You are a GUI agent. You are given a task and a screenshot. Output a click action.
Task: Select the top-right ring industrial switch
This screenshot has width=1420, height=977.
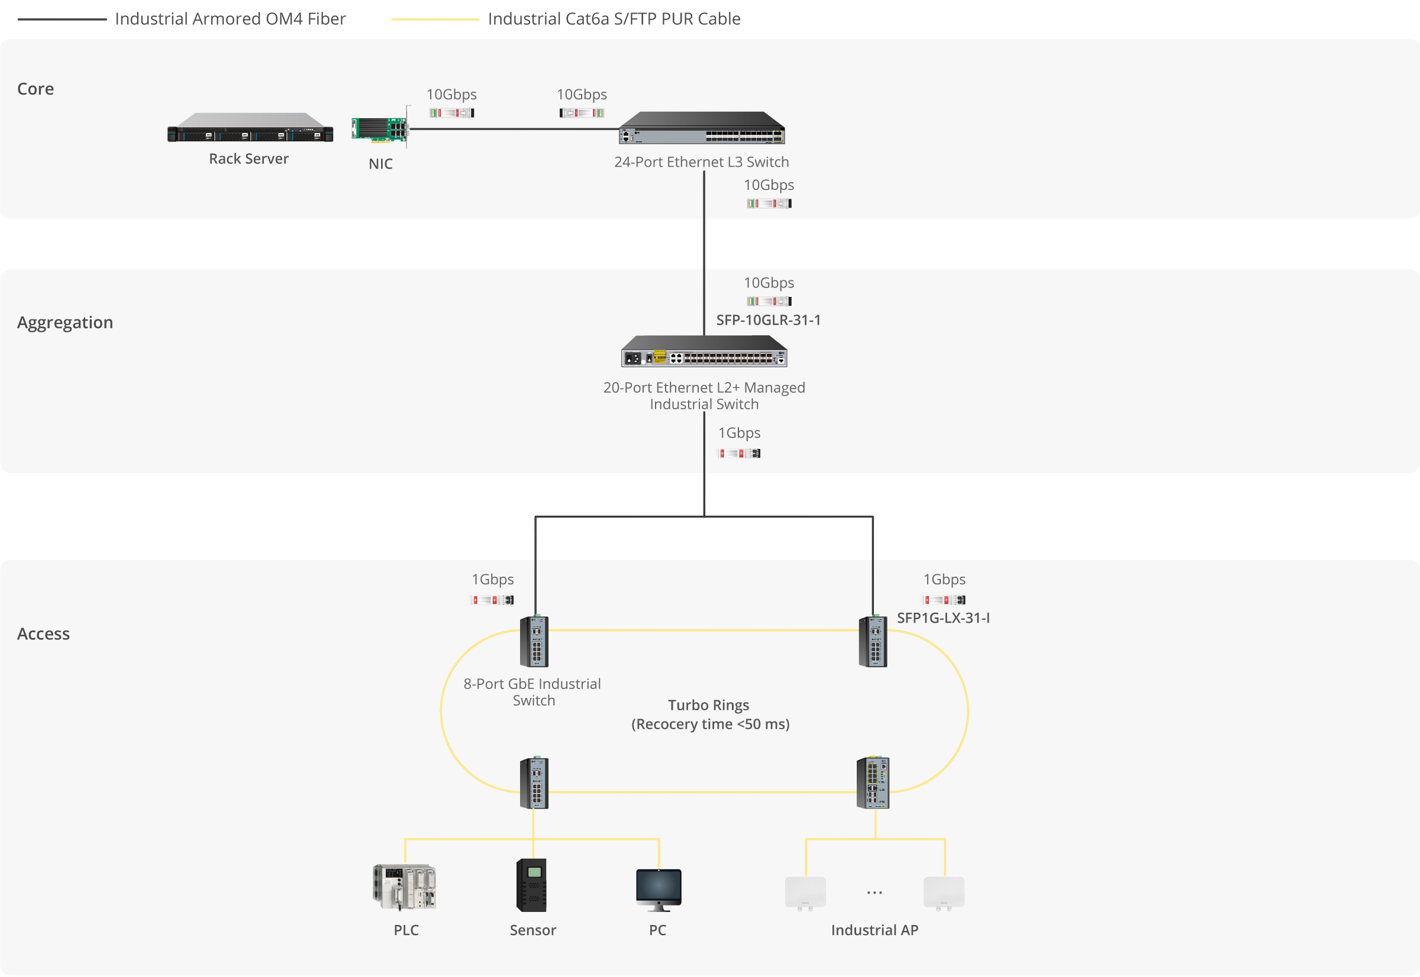pos(873,642)
